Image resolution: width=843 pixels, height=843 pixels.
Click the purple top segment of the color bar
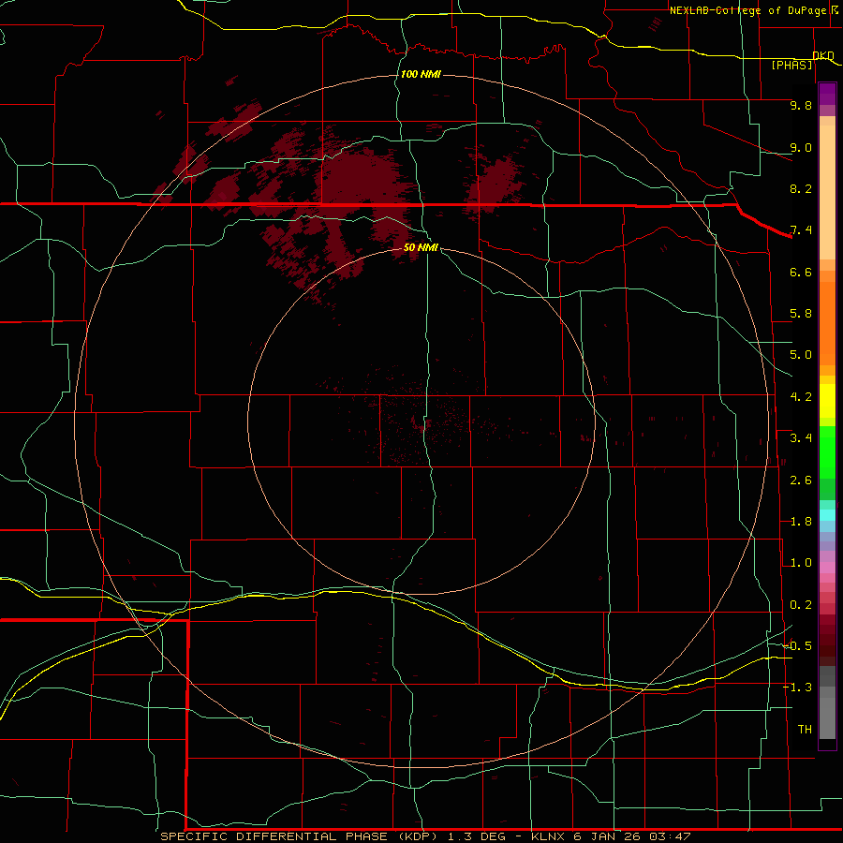(827, 94)
